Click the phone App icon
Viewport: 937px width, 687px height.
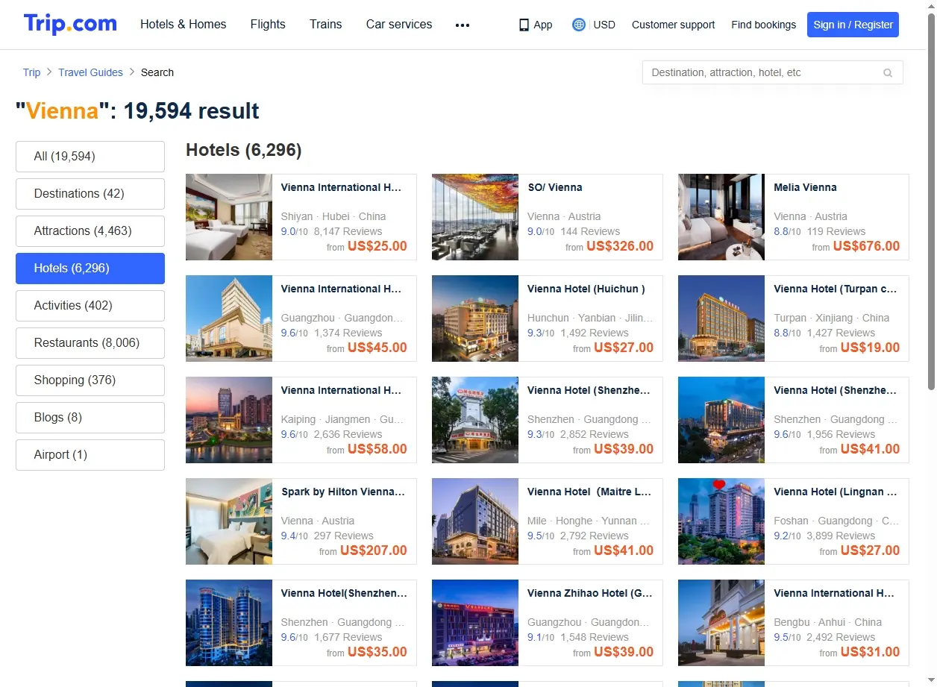click(524, 25)
